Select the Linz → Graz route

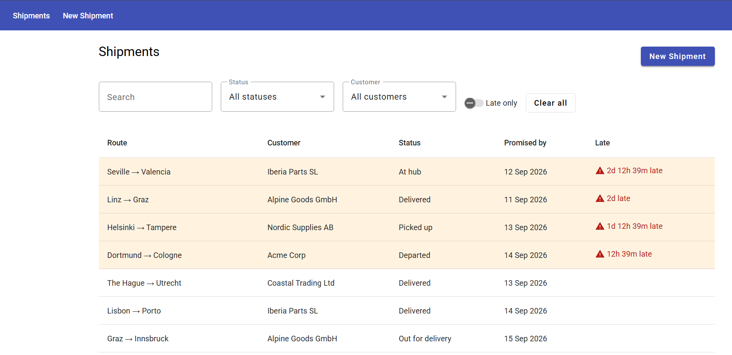tap(128, 200)
